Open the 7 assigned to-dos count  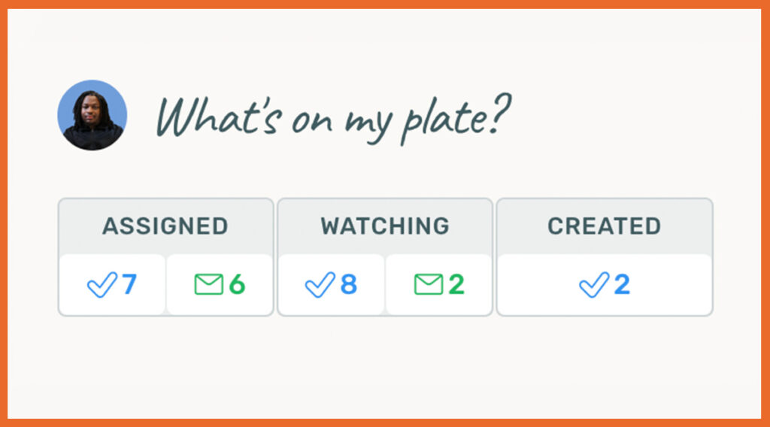pos(129,285)
